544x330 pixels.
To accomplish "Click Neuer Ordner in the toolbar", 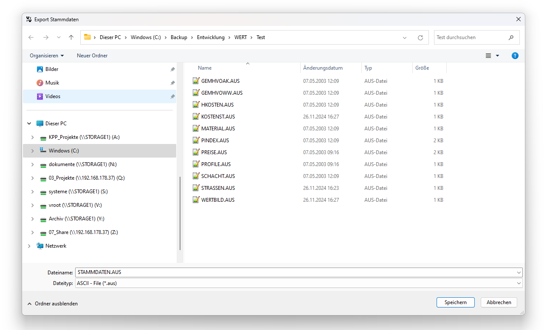I will 92,56.
